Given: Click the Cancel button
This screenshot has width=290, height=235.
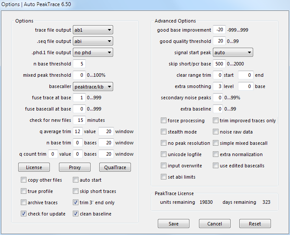Looking at the screenshot, I should pos(215,224).
